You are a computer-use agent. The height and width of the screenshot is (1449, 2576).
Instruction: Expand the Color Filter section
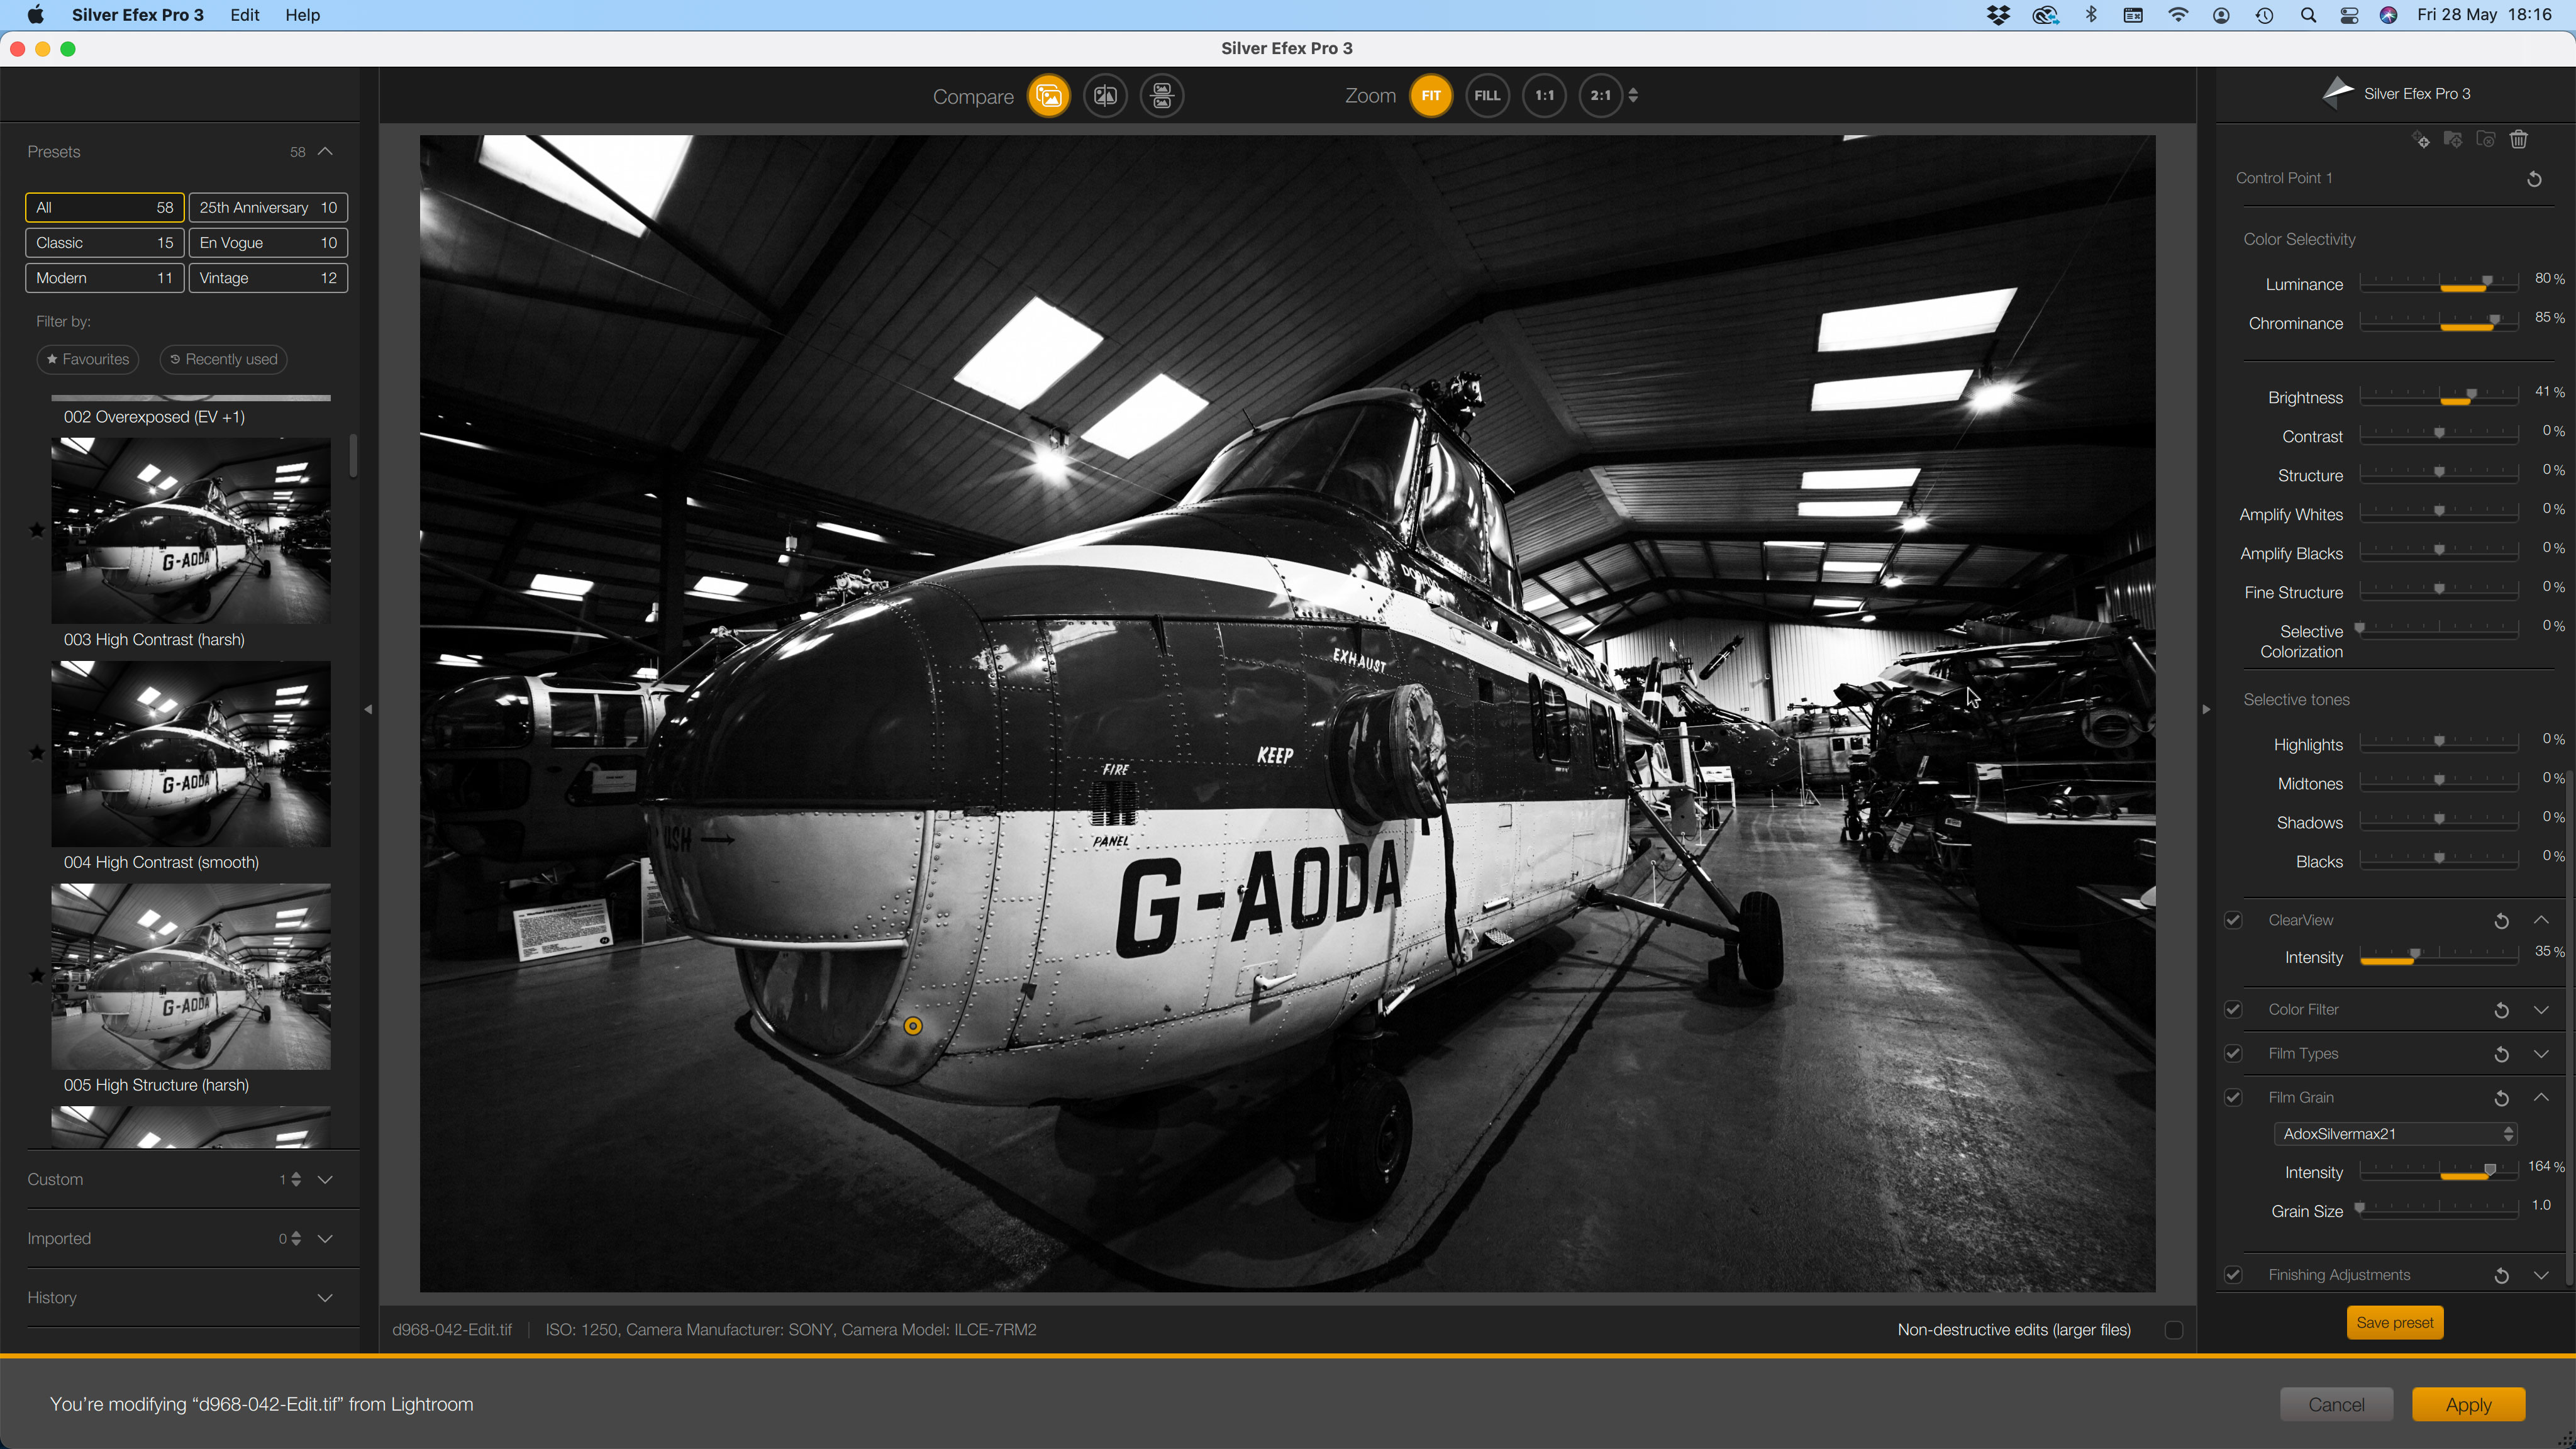click(2541, 1010)
